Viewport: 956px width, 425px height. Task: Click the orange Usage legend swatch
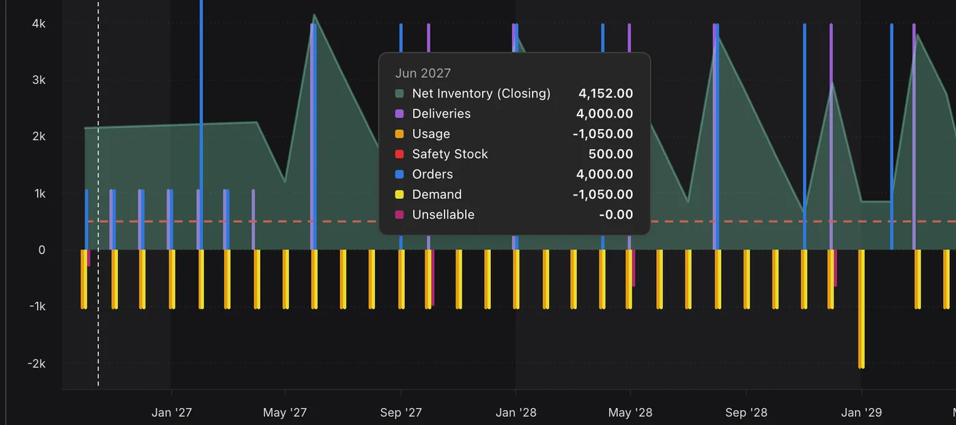click(x=399, y=134)
